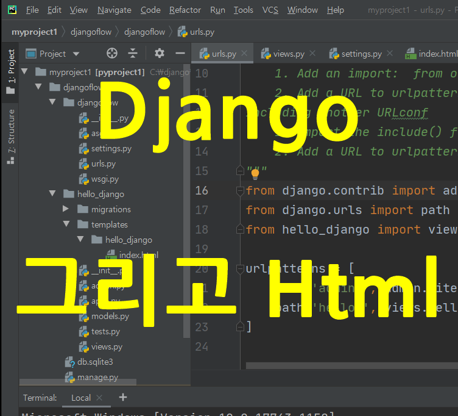
Task: Click the Locate file crosshair icon
Action: tap(112, 53)
